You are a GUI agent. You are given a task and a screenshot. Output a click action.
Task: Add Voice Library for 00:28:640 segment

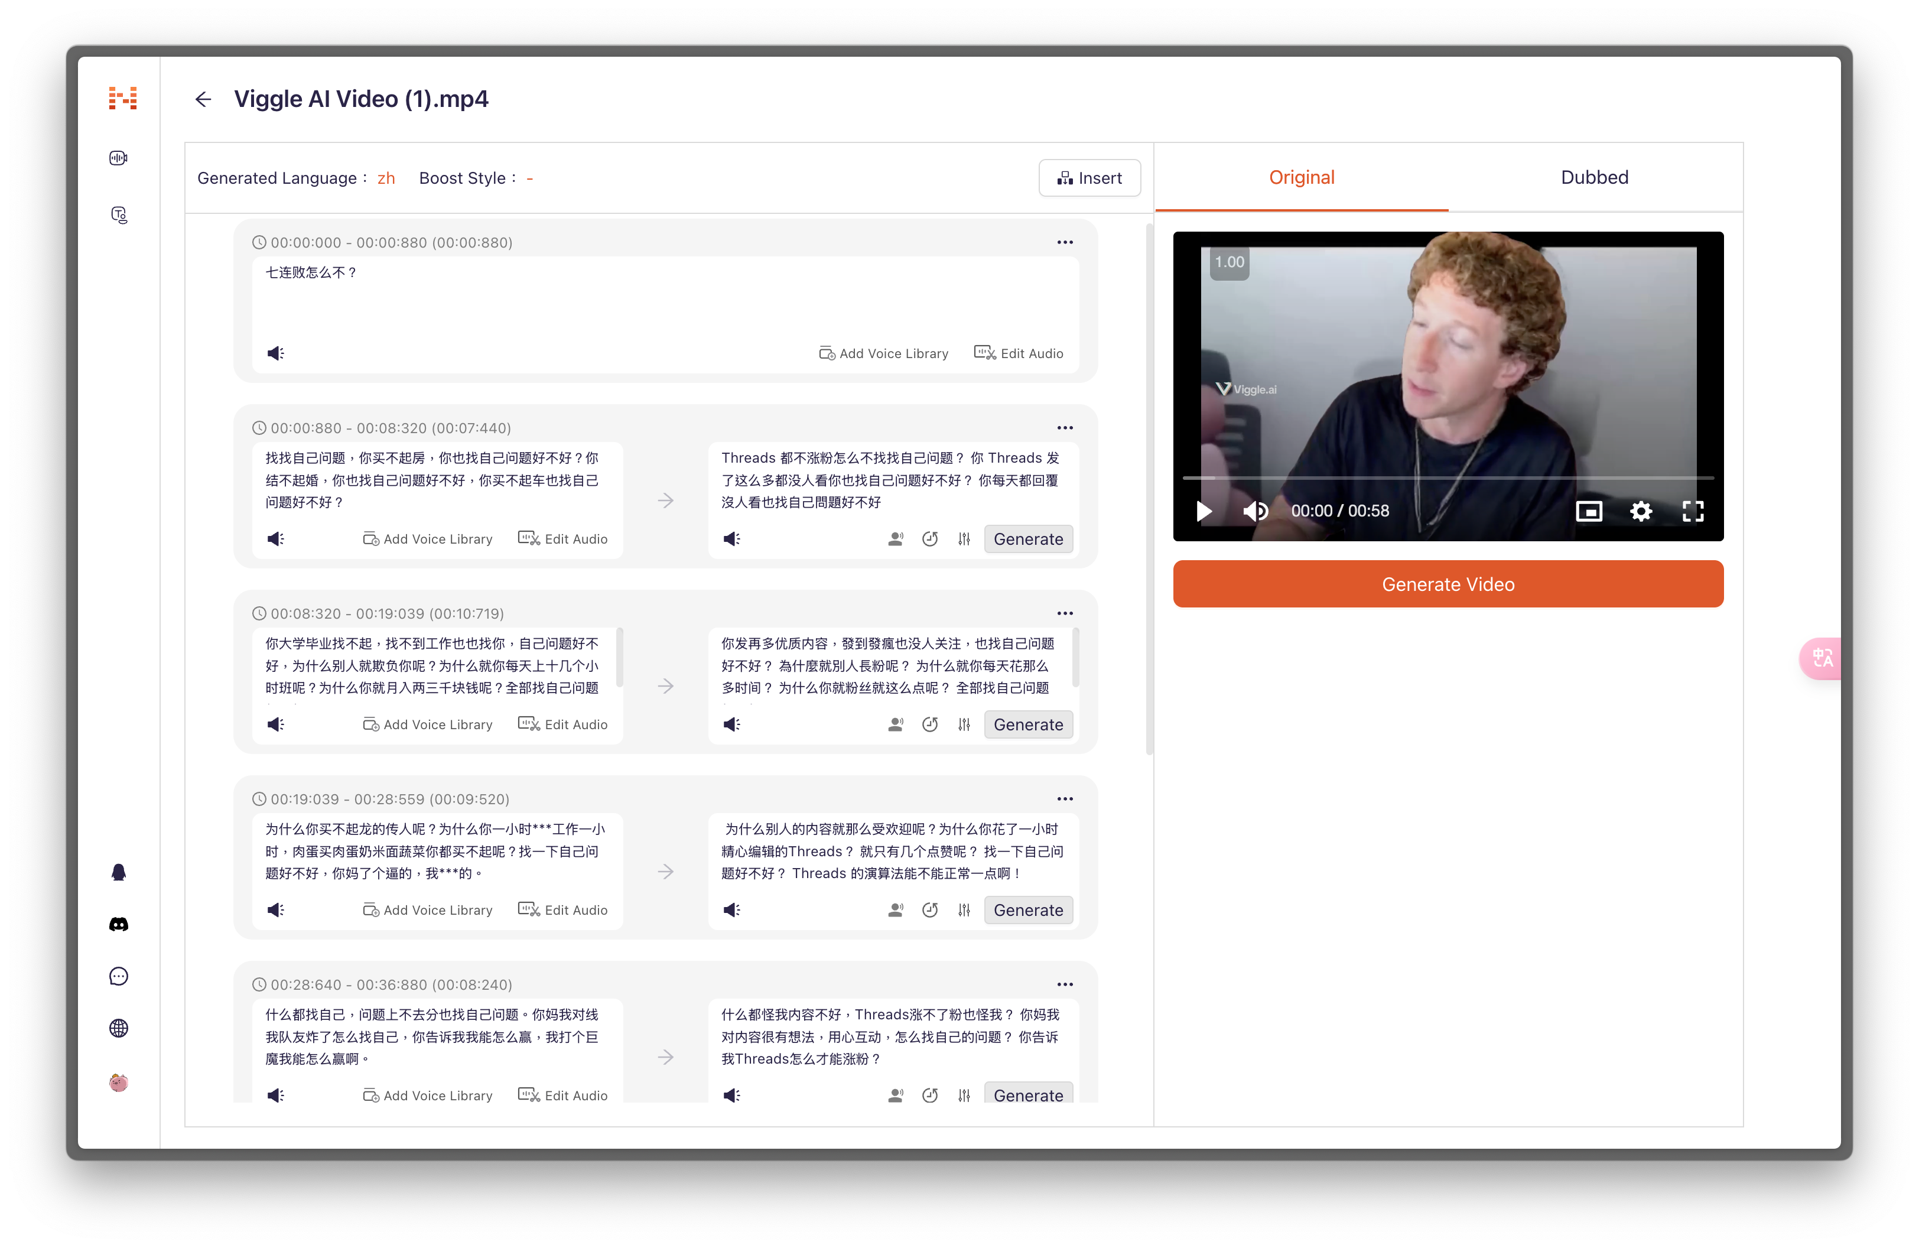(x=427, y=1095)
